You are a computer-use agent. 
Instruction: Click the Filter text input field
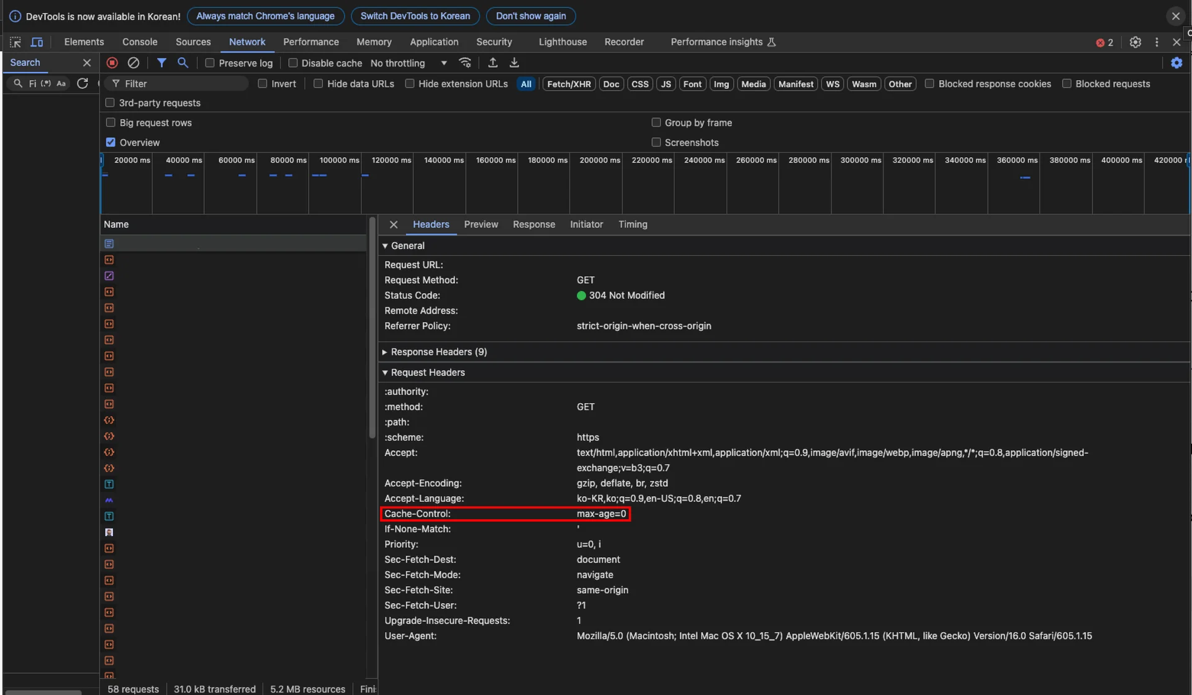(x=180, y=84)
